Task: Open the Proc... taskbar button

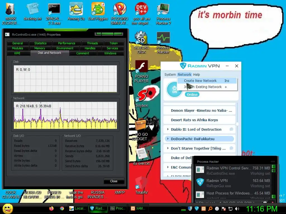Action: point(118,208)
